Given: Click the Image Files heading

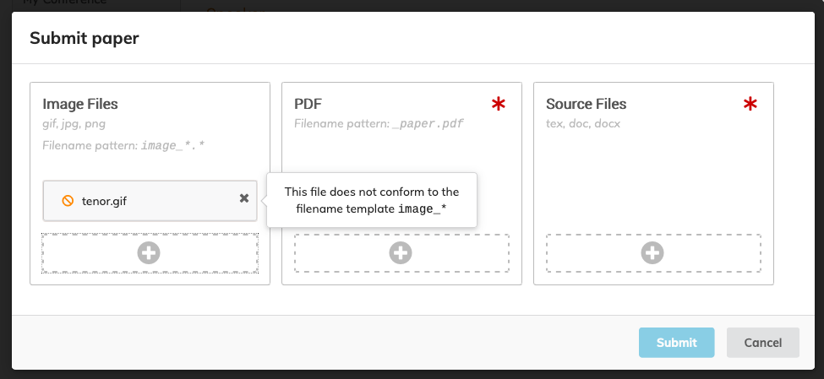Looking at the screenshot, I should tap(80, 104).
